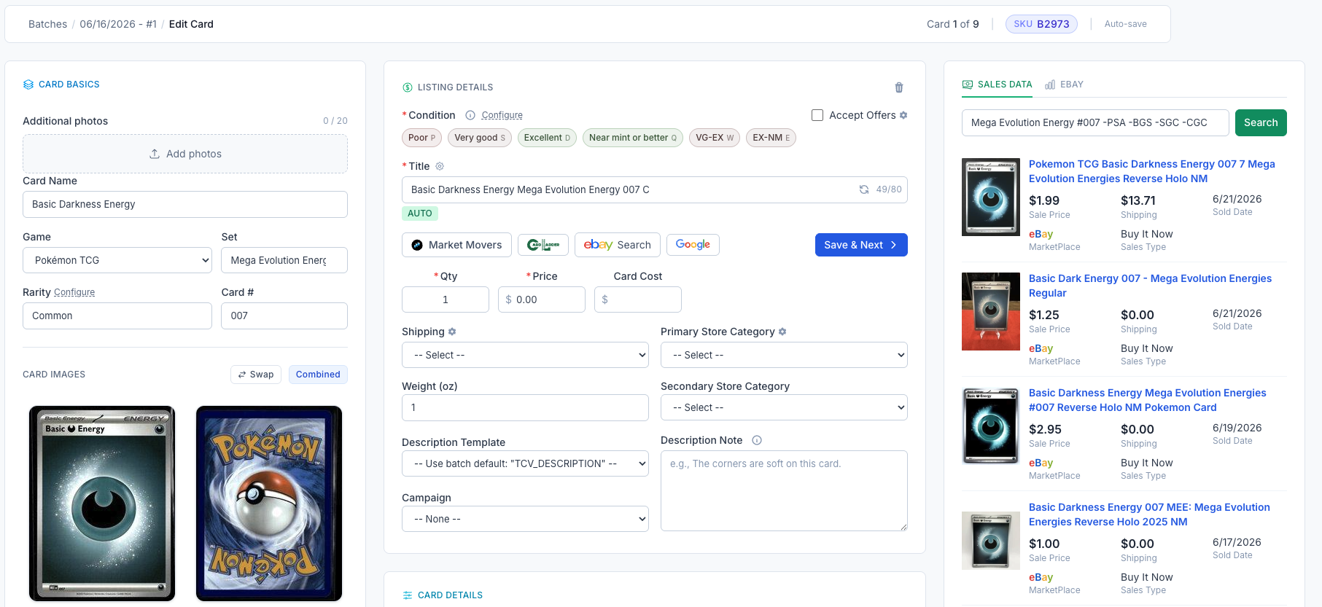Click Save & Next button
1322x607 pixels.
[x=861, y=245]
